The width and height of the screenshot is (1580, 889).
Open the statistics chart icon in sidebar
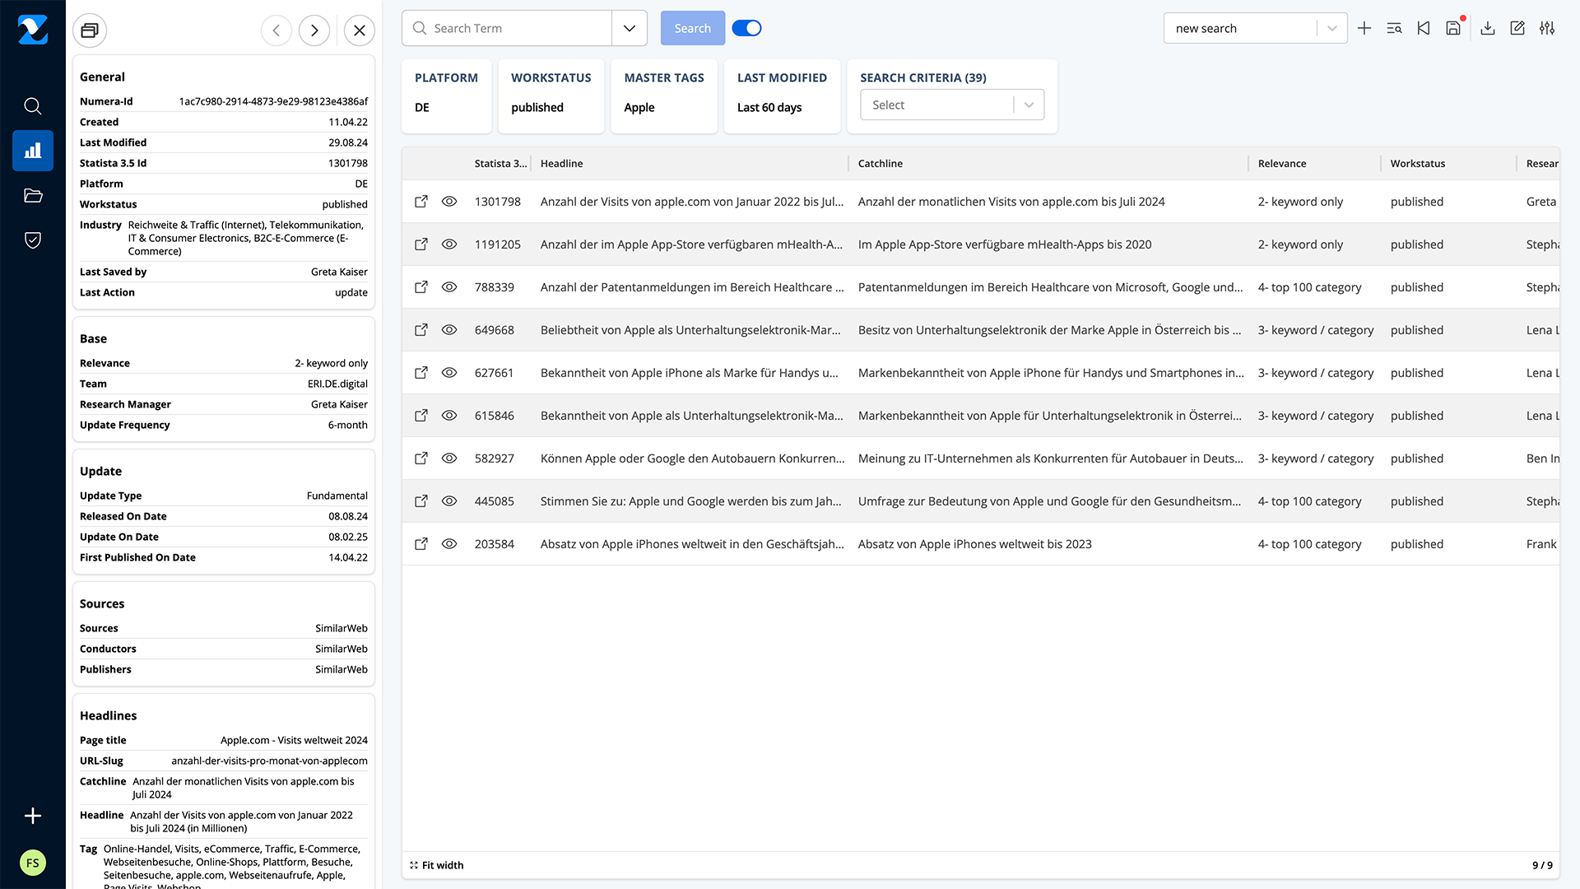point(33,151)
